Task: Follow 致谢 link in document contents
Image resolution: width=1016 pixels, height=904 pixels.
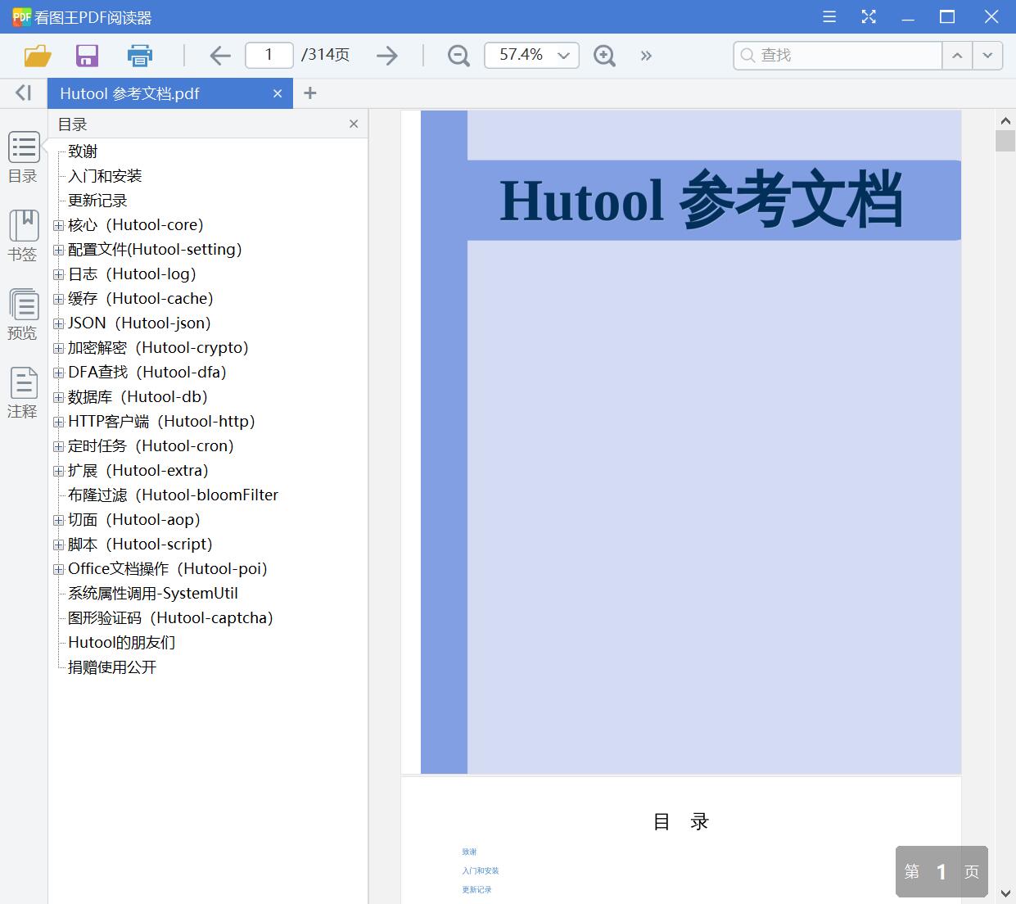Action: click(469, 852)
